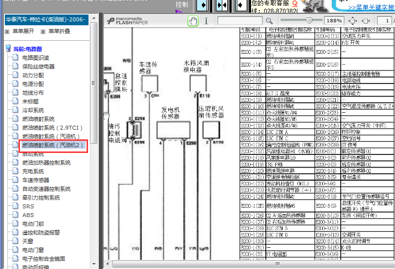Select the 当前:电路图 root label
Viewport: 395px width, 269px height.
pyautogui.click(x=27, y=49)
